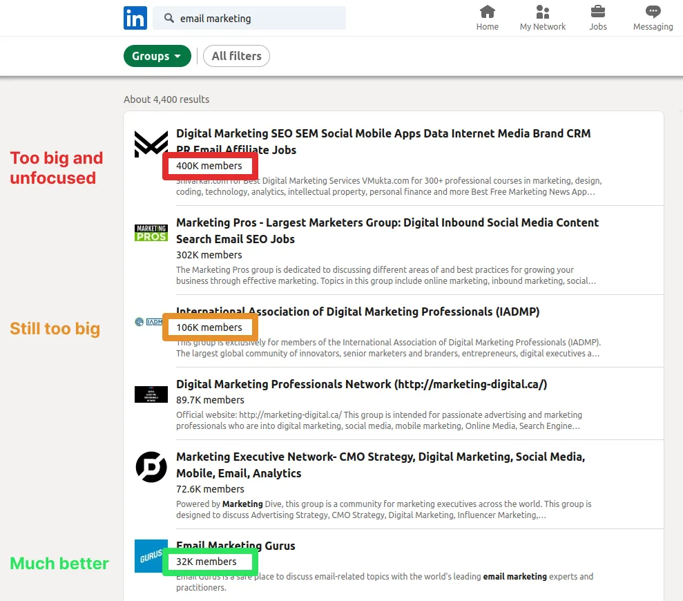683x601 pixels.
Task: Click the search magnifier icon
Action: click(169, 18)
